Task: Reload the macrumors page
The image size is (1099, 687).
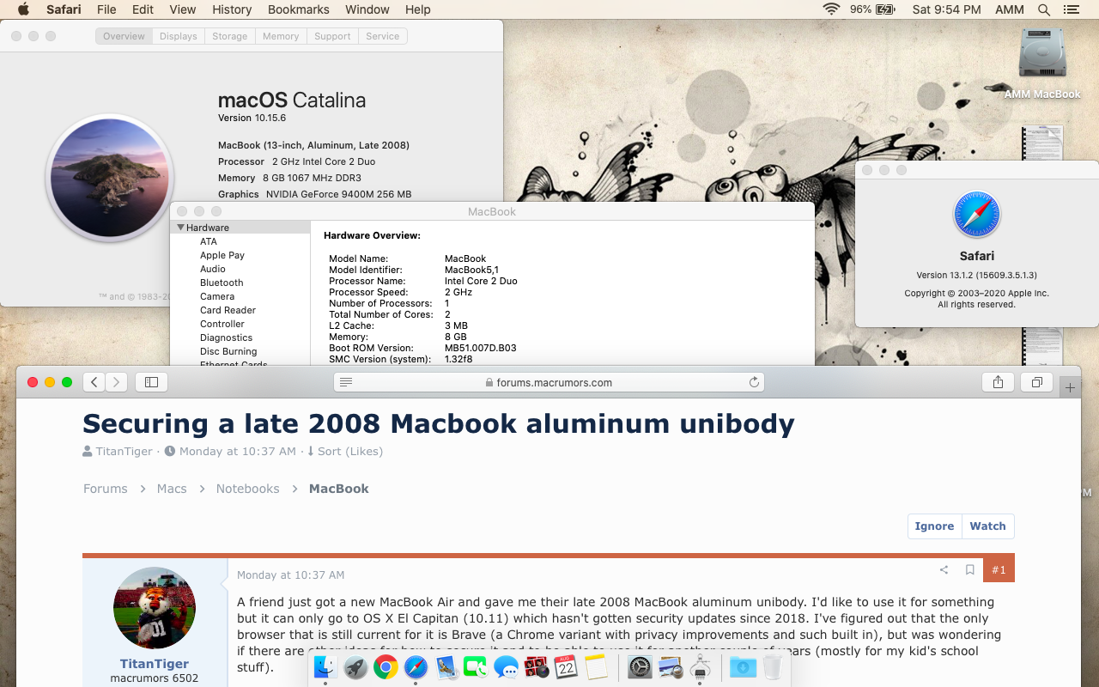Action: (x=754, y=382)
